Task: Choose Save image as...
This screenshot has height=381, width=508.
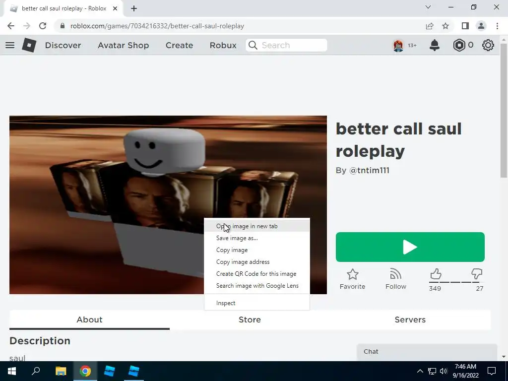Action: click(x=257, y=238)
